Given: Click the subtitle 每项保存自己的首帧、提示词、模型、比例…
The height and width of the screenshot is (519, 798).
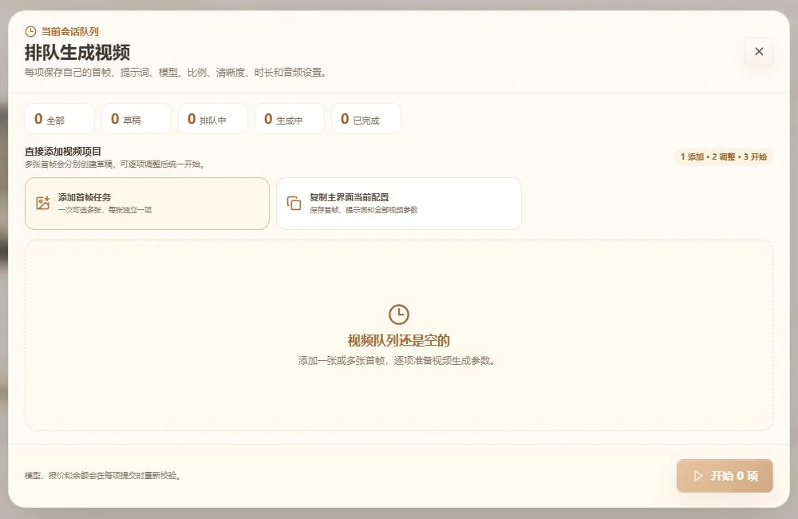Looking at the screenshot, I should [x=176, y=73].
